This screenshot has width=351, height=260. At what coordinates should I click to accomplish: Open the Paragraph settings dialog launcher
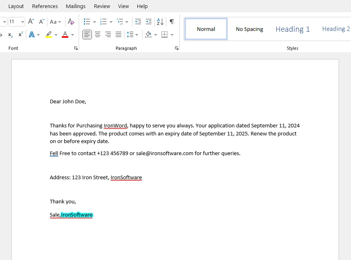click(177, 48)
